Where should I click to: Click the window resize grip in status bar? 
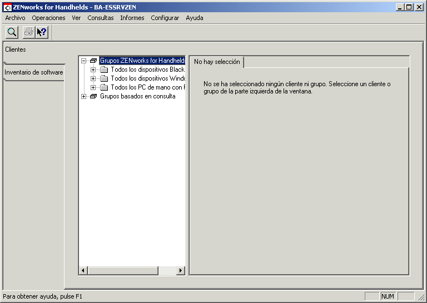[421, 297]
